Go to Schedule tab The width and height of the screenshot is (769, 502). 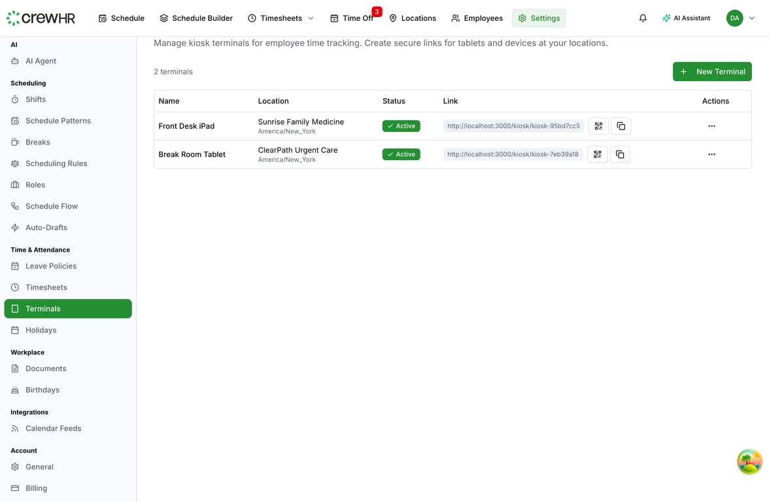coord(122,18)
